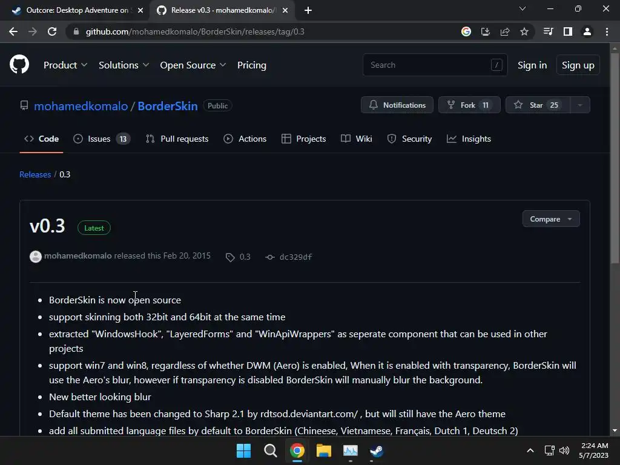Open the system monitor taskbar app

point(351,450)
